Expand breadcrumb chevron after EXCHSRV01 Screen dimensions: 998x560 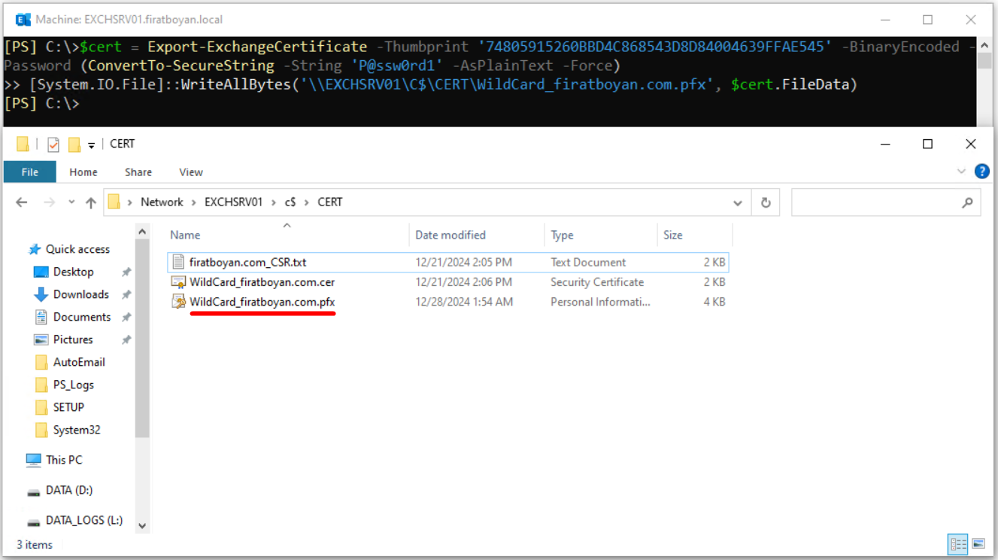(x=274, y=202)
